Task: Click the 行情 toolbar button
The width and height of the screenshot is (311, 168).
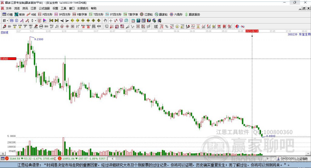Action: pos(7,15)
